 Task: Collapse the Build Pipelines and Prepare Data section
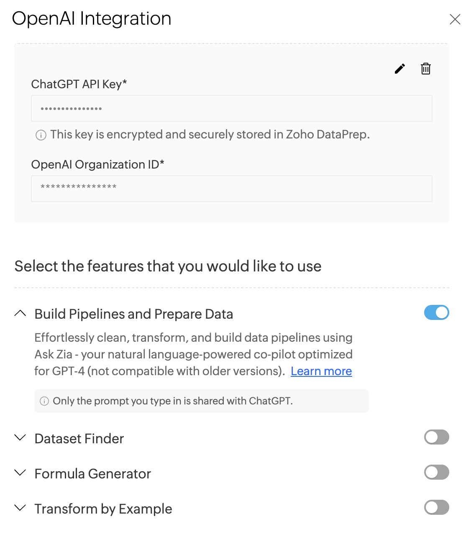click(x=20, y=313)
